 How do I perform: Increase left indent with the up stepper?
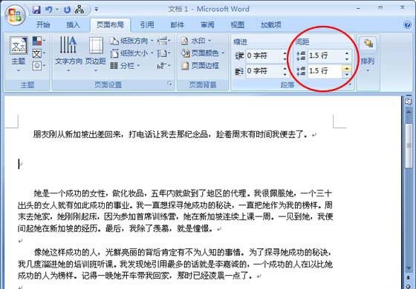click(285, 53)
